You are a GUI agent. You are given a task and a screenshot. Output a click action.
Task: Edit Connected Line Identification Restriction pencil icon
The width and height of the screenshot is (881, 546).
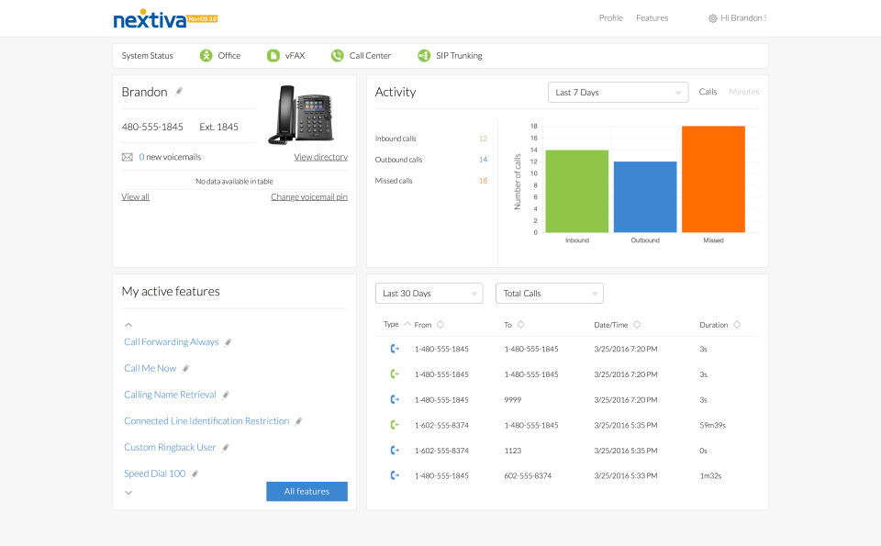[x=298, y=421]
